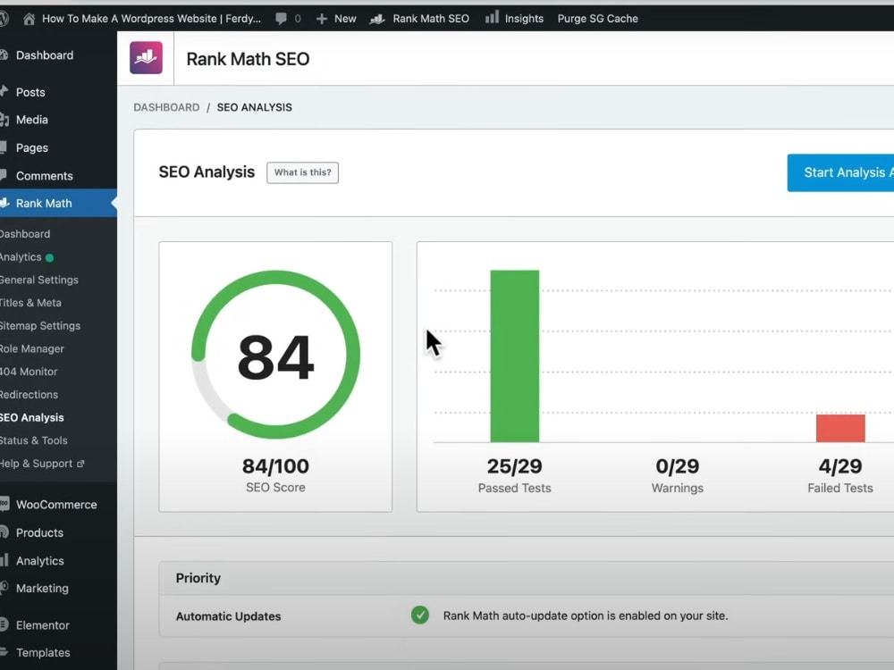
Task: Click the plus icon next to New
Action: (x=322, y=19)
